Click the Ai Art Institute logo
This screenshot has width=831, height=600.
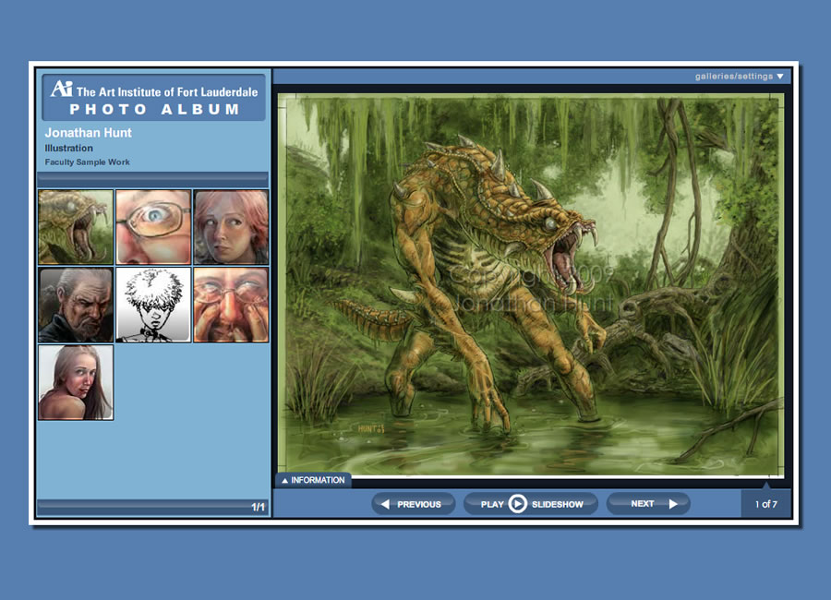pyautogui.click(x=61, y=89)
